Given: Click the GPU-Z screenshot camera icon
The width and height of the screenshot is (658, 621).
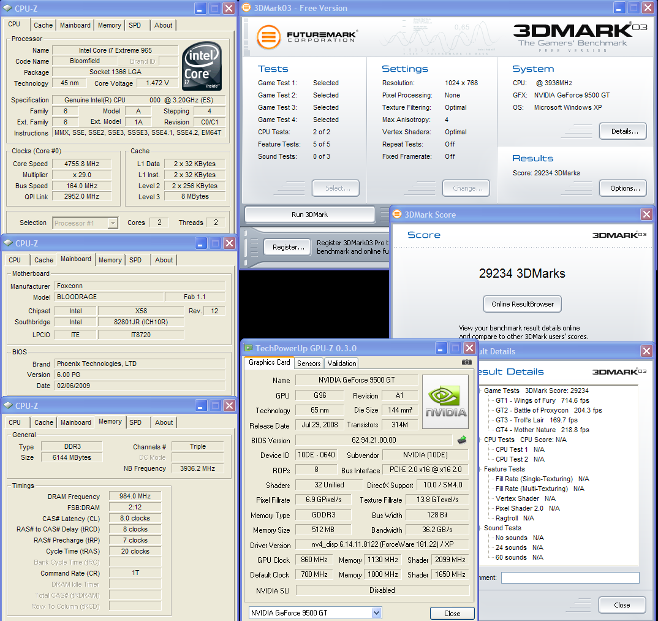Looking at the screenshot, I should coord(466,362).
